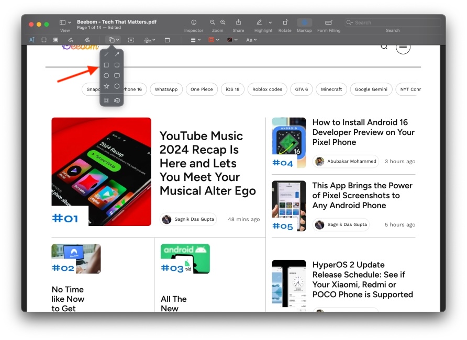Insert a text box annotation
Image resolution: width=467 pixels, height=340 pixels.
(x=131, y=40)
